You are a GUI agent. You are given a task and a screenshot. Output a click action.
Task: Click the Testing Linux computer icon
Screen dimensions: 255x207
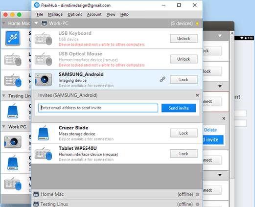point(36,204)
